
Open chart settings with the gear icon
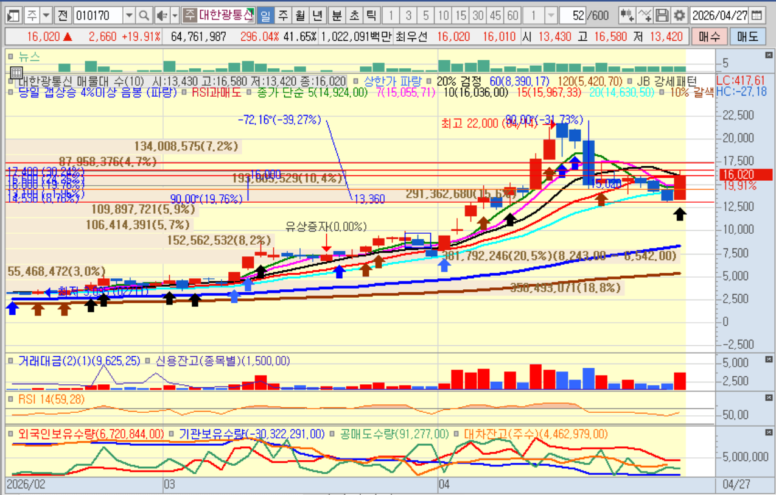pyautogui.click(x=679, y=15)
